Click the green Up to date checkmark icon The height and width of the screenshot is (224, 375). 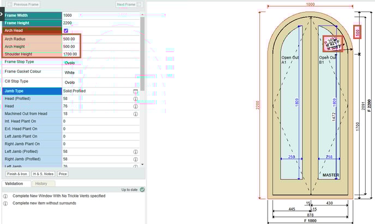[142, 190]
